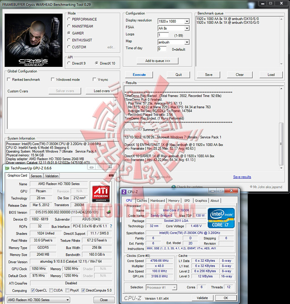Click the Salvar cvars button
Viewport: 290px width, 304px height.
pos(65,91)
